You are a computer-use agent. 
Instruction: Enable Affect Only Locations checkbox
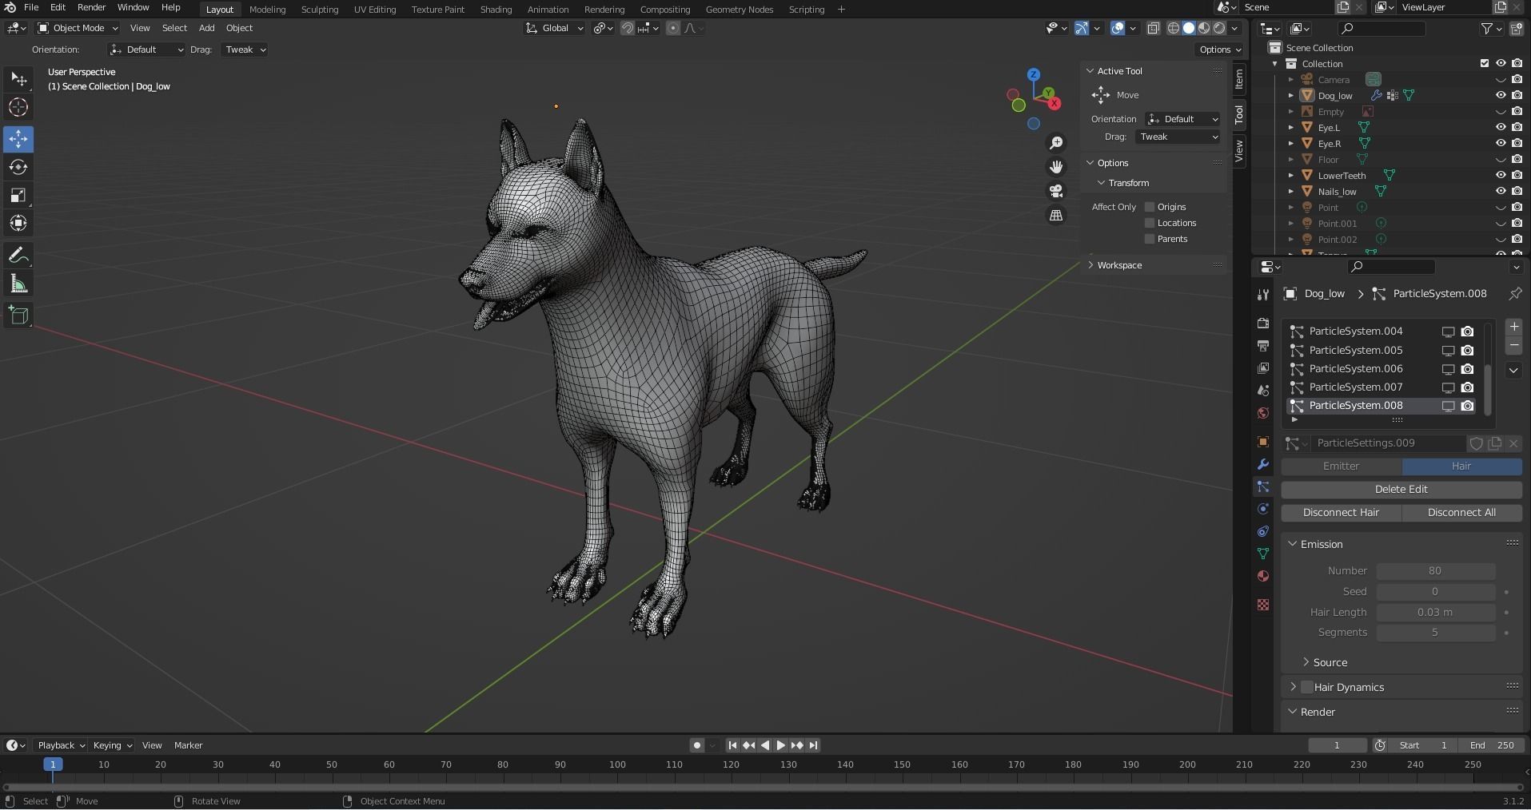tap(1150, 223)
